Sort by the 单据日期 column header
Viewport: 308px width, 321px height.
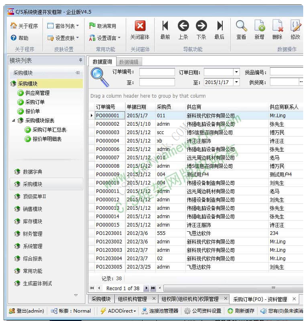click(140, 106)
